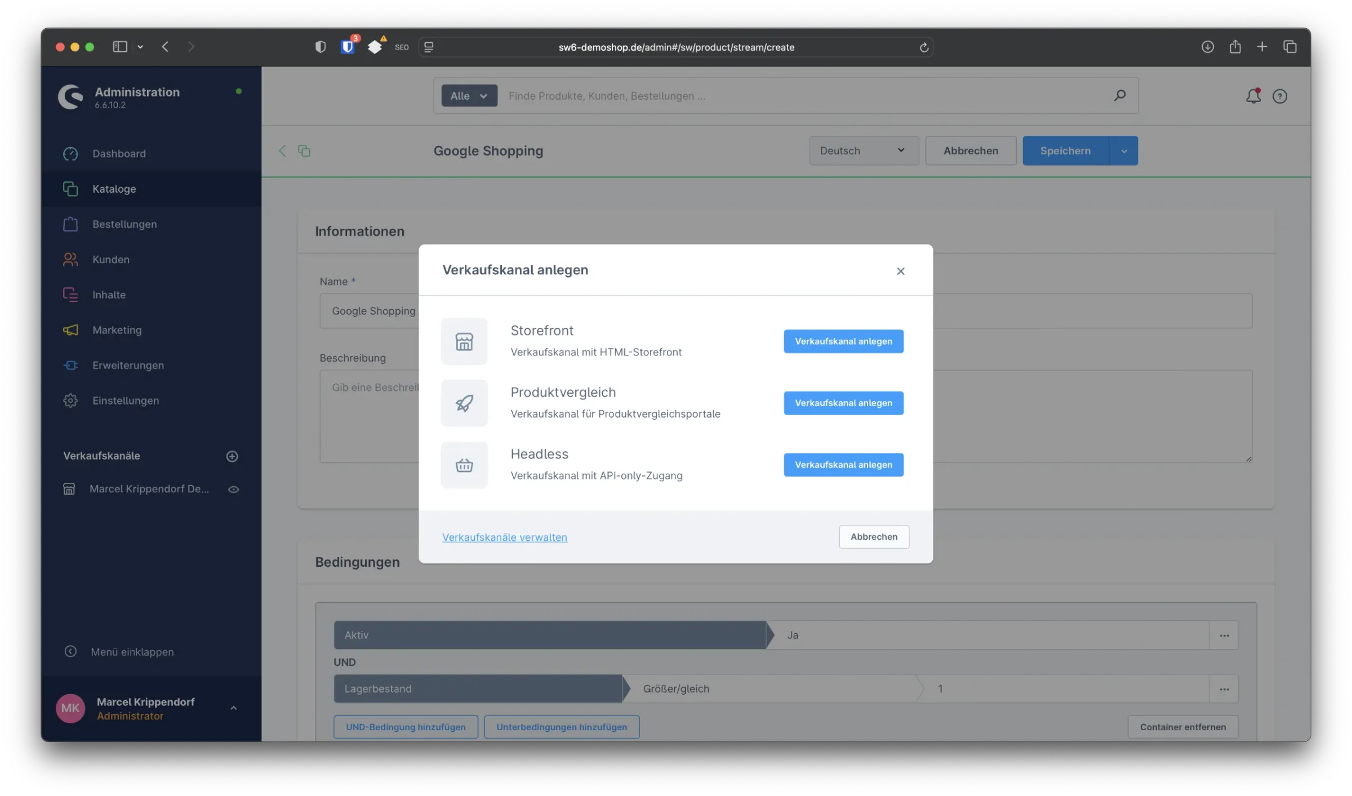Open the notification bell
The width and height of the screenshot is (1352, 796).
coord(1253,96)
